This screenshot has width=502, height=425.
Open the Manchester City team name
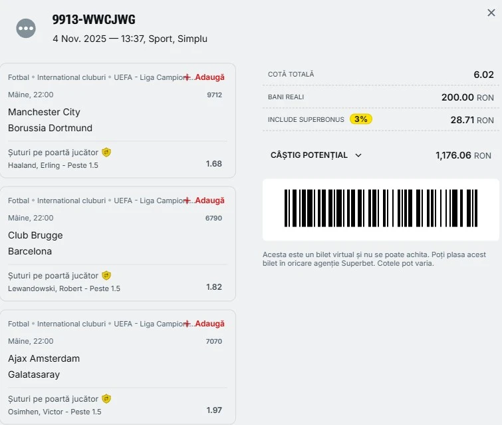pos(44,112)
